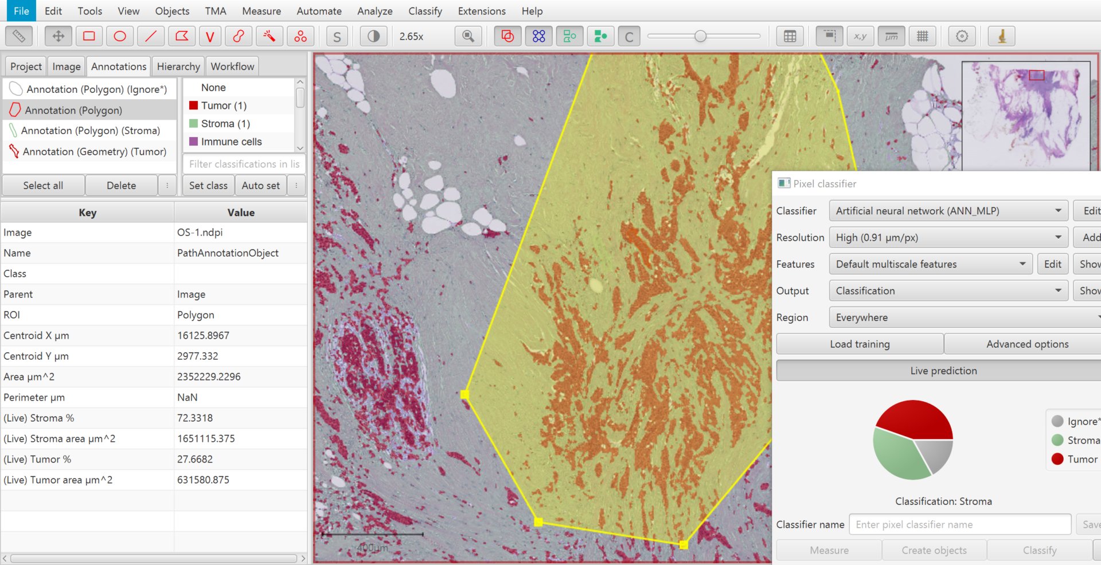This screenshot has height=565, width=1101.
Task: Toggle the counting grid overlay
Action: click(922, 36)
